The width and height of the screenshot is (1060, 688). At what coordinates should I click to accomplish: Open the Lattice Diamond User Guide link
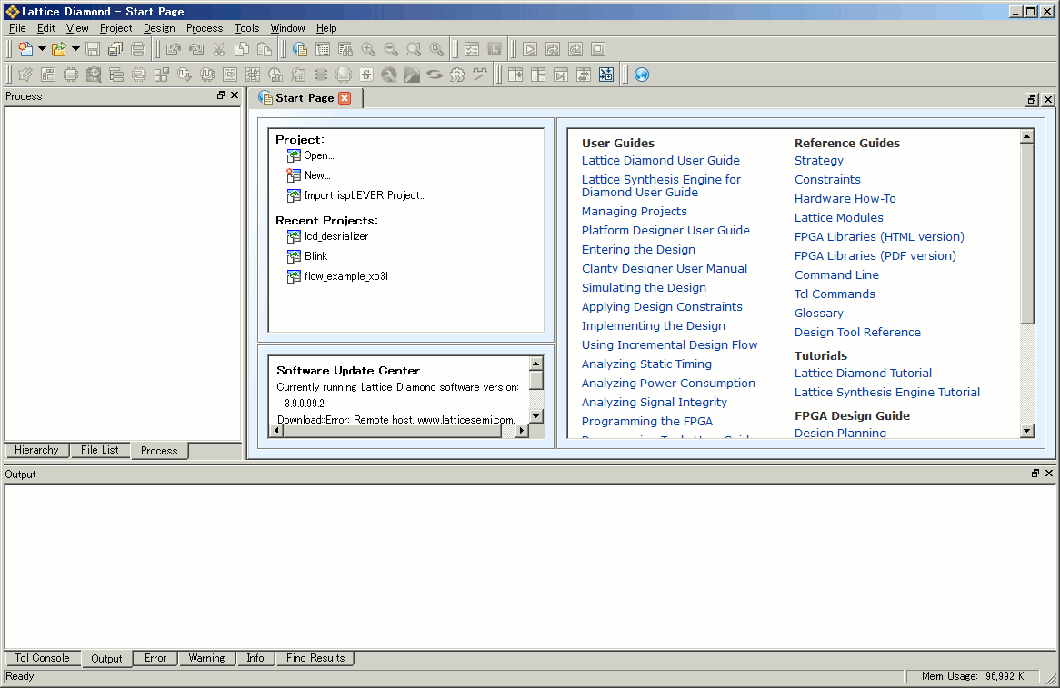tap(661, 161)
